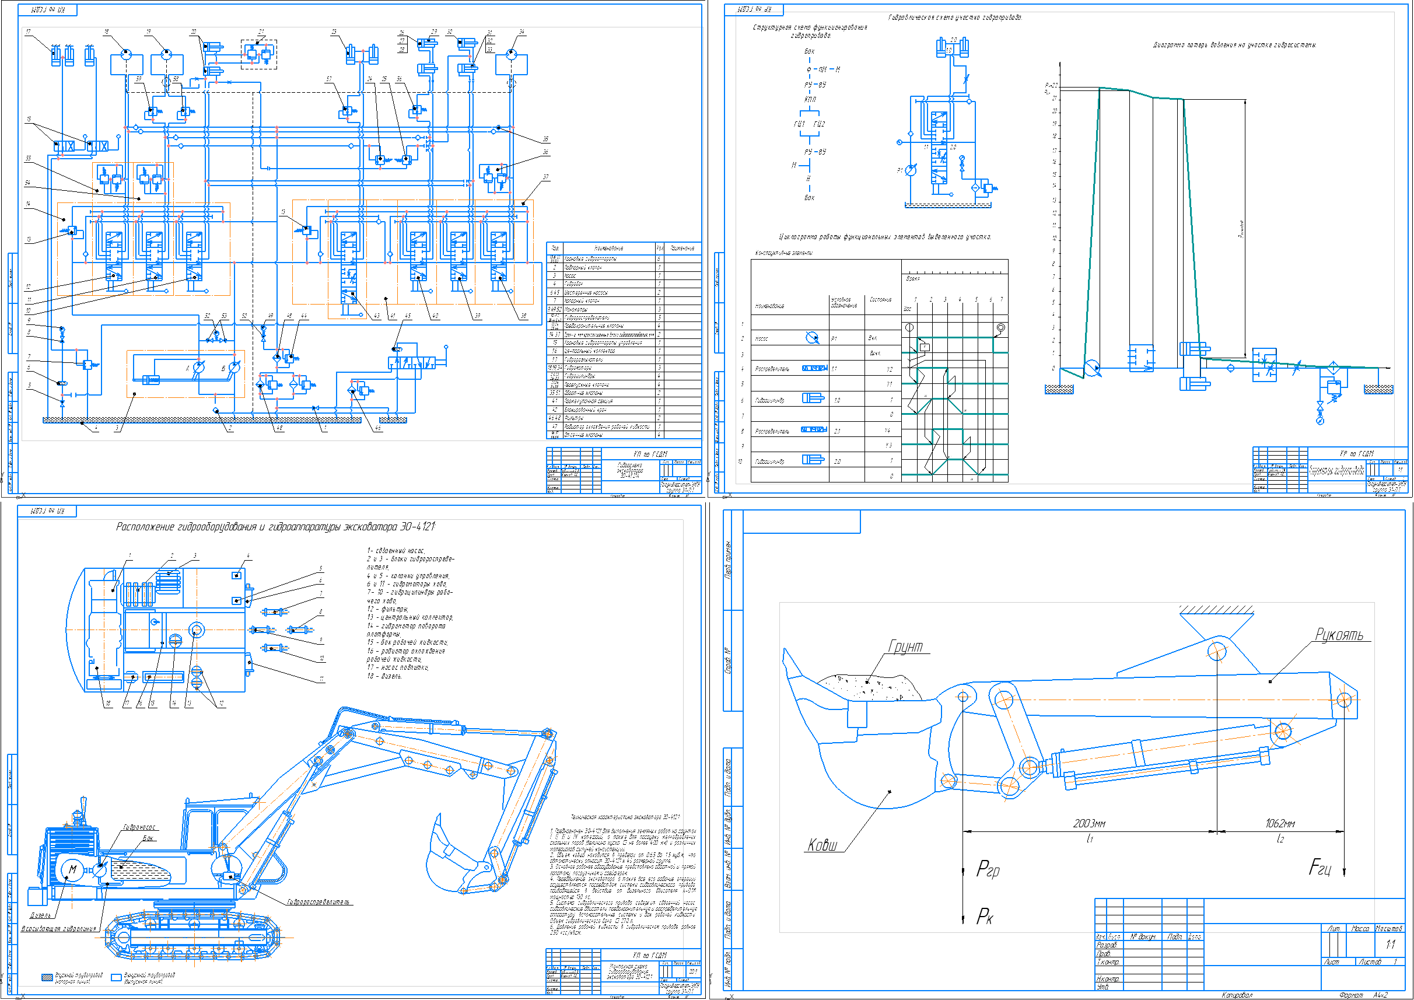Click legend line "1- сдвоенный насос"
The width and height of the screenshot is (1414, 1000).
click(396, 550)
